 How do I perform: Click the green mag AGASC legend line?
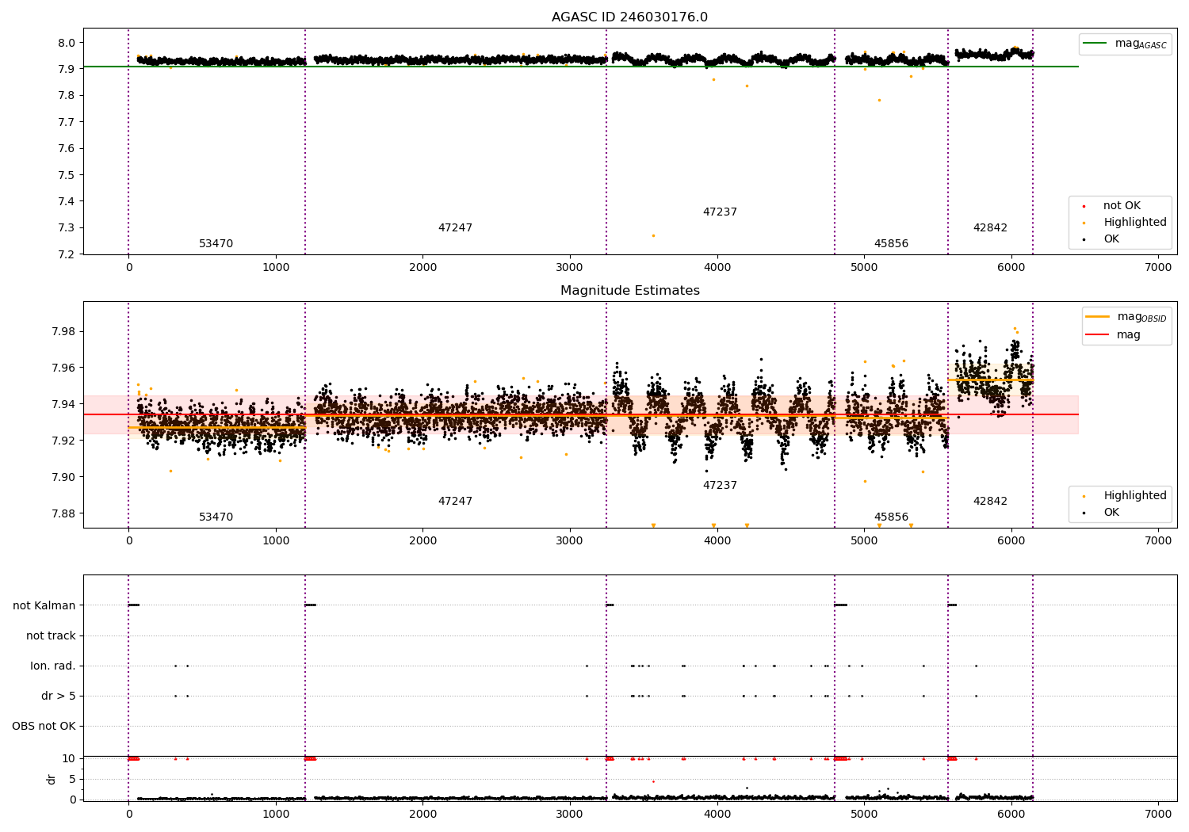click(x=1095, y=44)
